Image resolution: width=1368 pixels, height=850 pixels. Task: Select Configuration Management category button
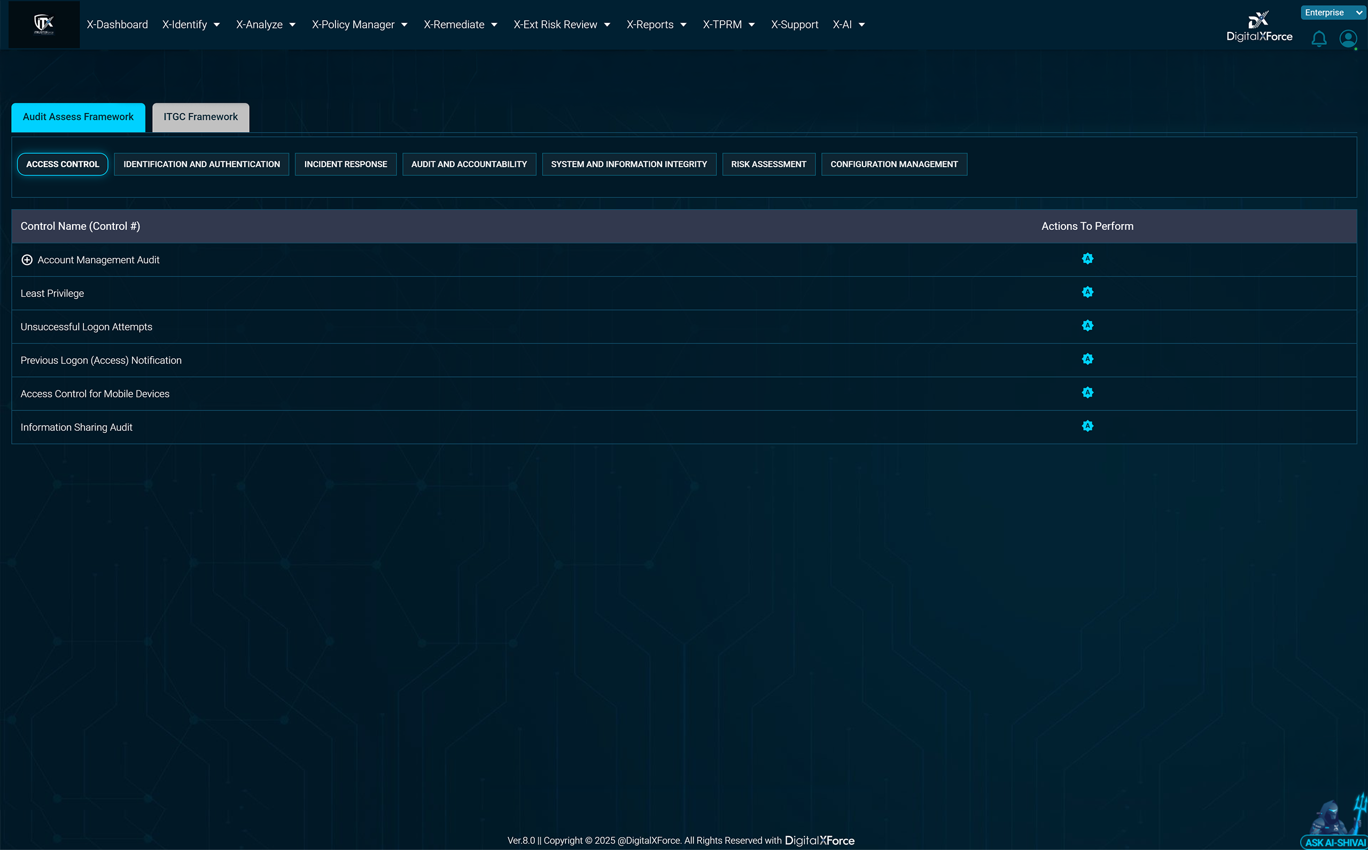[893, 164]
